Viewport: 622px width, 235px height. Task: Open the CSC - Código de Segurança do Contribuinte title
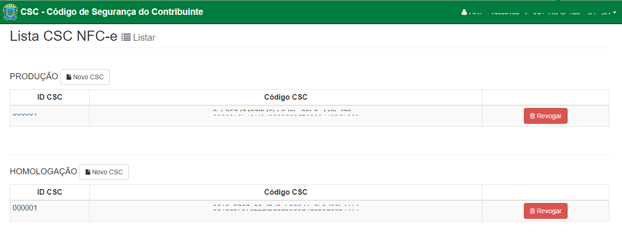(x=112, y=12)
